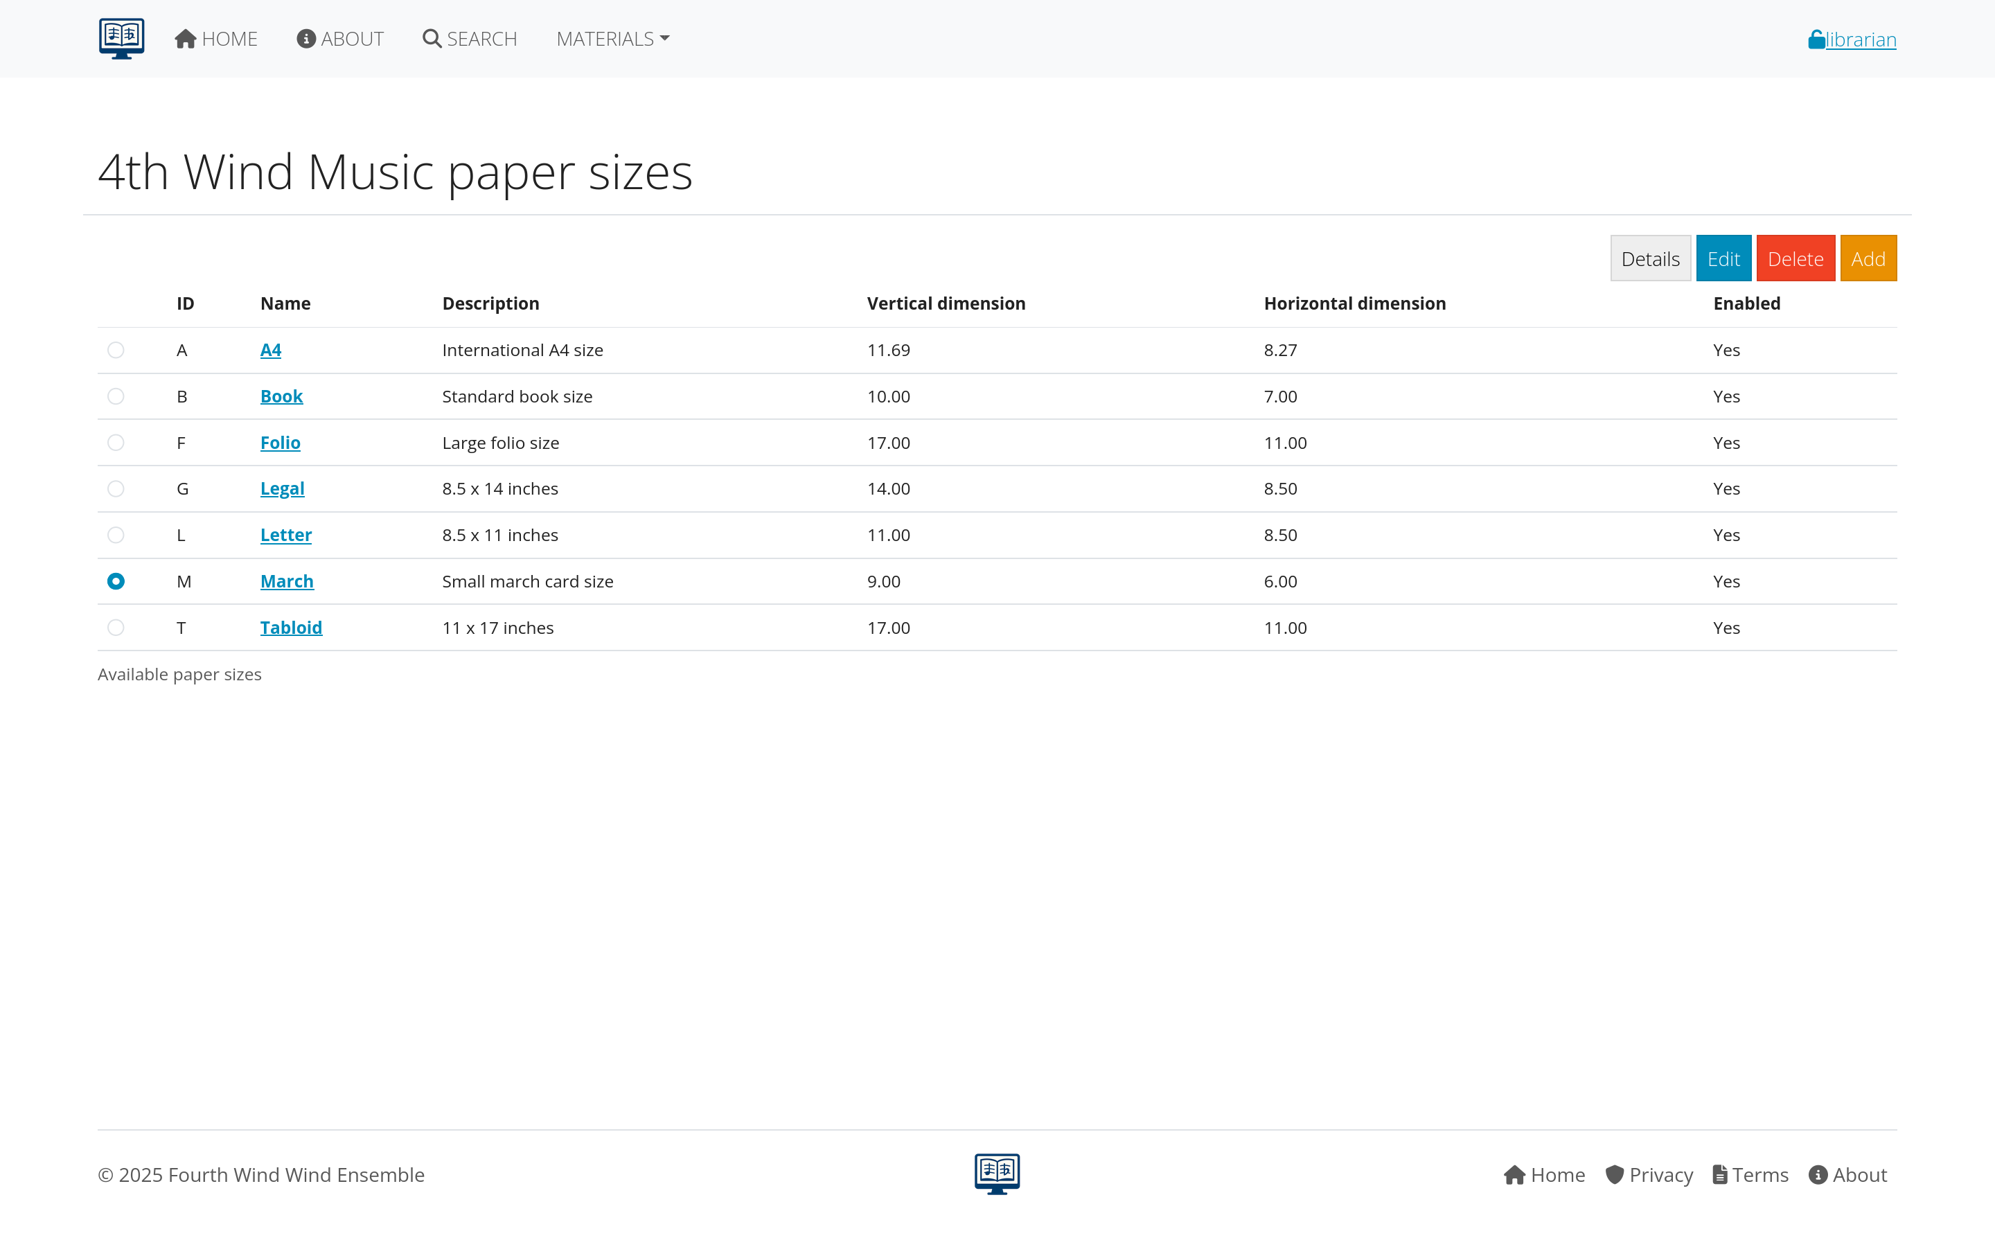Click the padlock icon next to librarian
Screen dimensions: 1995x1247
[x=1816, y=38]
